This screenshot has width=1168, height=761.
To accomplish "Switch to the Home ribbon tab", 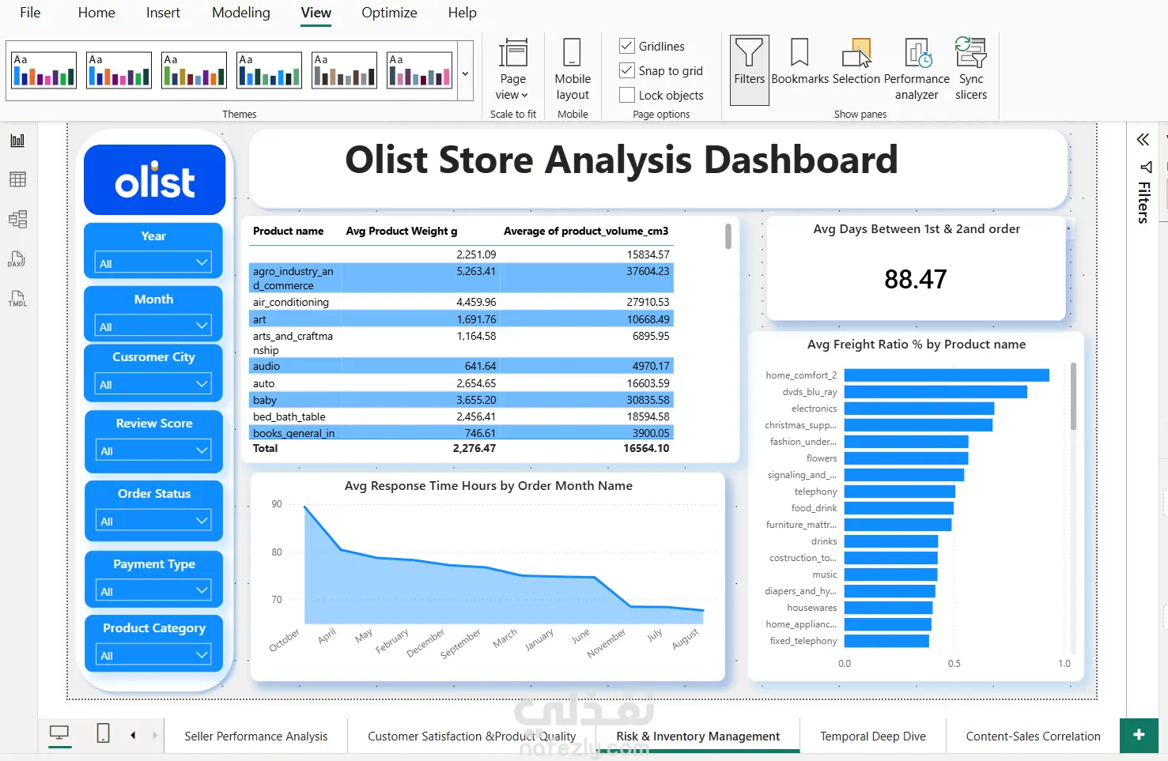I will click(x=96, y=13).
